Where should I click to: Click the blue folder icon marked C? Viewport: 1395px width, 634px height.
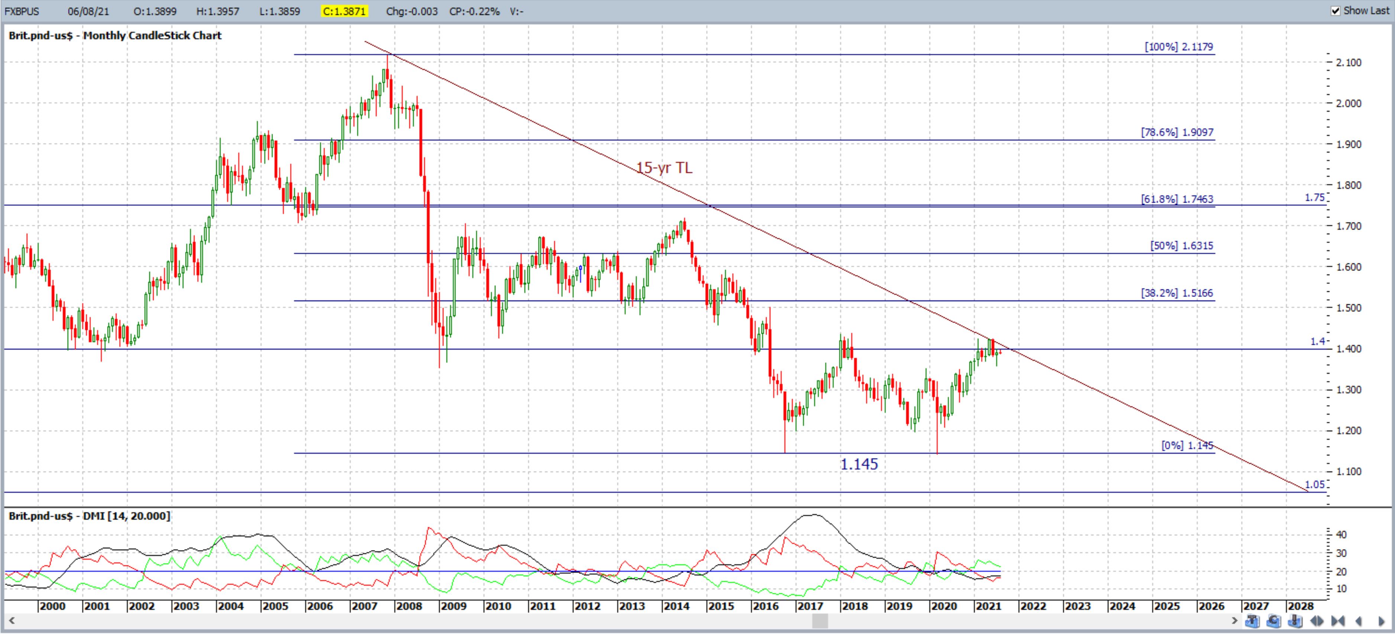point(1274,621)
